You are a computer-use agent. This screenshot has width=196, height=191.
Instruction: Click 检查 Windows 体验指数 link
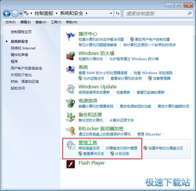(153, 73)
